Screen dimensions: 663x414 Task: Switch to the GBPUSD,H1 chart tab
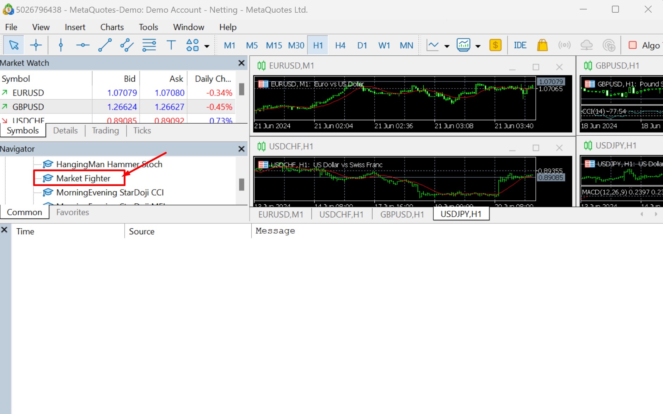(402, 214)
